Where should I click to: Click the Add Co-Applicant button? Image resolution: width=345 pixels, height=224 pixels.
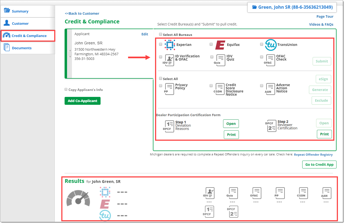83,101
